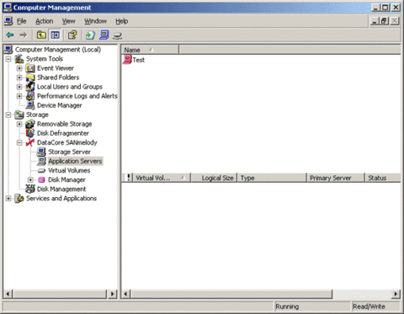Screen dimensions: 404x314
Task: Select the Storage Server tree label
Action: click(69, 152)
